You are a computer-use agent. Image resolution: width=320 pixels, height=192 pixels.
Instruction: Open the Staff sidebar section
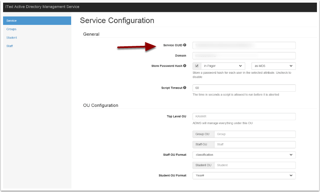pos(9,46)
